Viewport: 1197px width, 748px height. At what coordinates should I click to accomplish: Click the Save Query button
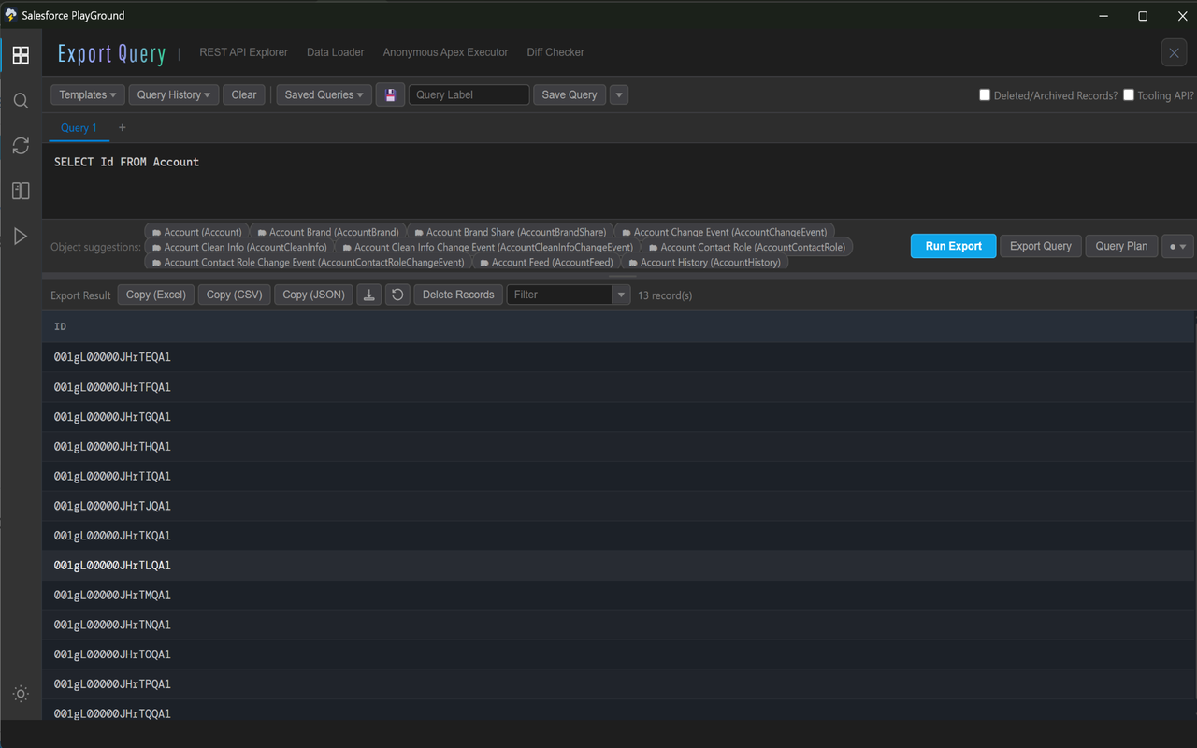[570, 94]
